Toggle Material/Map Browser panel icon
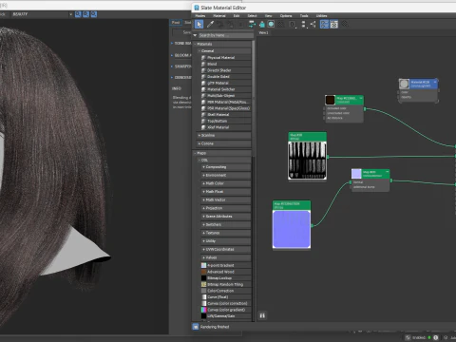This screenshot has height=342, width=456. [324, 24]
